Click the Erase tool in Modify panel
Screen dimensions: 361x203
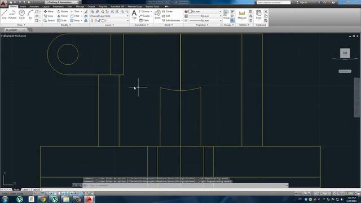[x=86, y=11]
